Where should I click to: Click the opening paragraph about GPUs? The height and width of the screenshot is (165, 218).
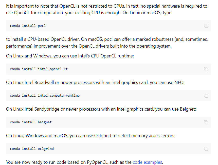click(x=107, y=9)
